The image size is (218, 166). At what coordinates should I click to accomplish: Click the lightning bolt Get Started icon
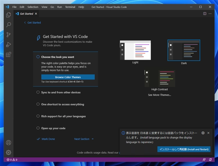tap(38, 38)
